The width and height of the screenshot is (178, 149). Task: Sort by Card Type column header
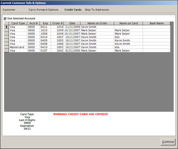click(x=18, y=23)
